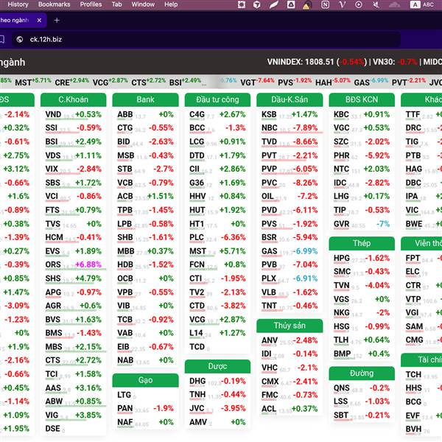Click the Thép sector header

(x=362, y=244)
